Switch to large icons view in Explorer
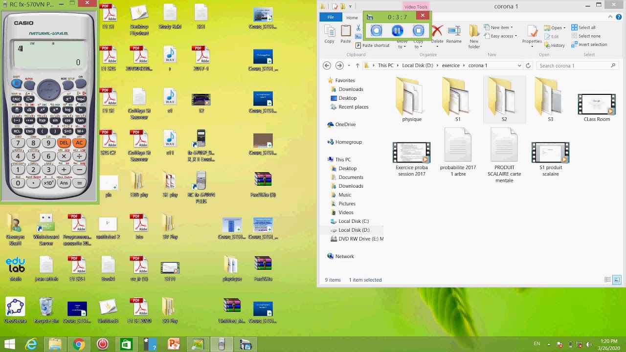Image resolution: width=626 pixels, height=352 pixels. pyautogui.click(x=617, y=280)
